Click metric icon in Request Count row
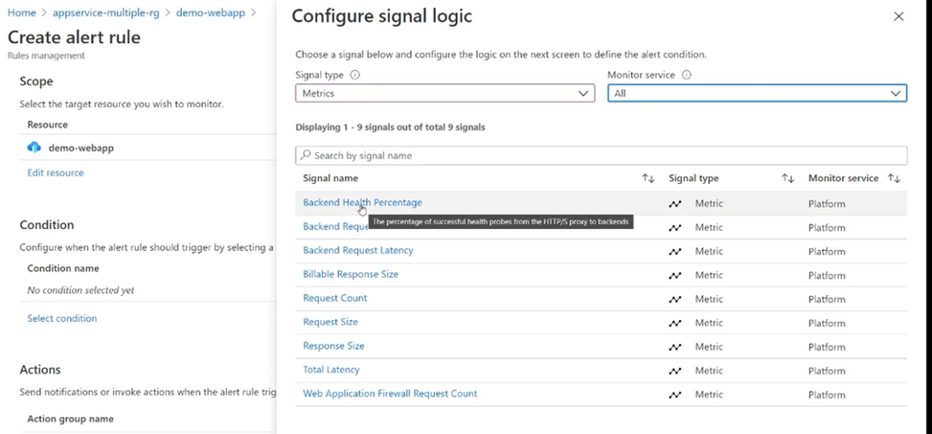Image resolution: width=932 pixels, height=434 pixels. coord(674,299)
